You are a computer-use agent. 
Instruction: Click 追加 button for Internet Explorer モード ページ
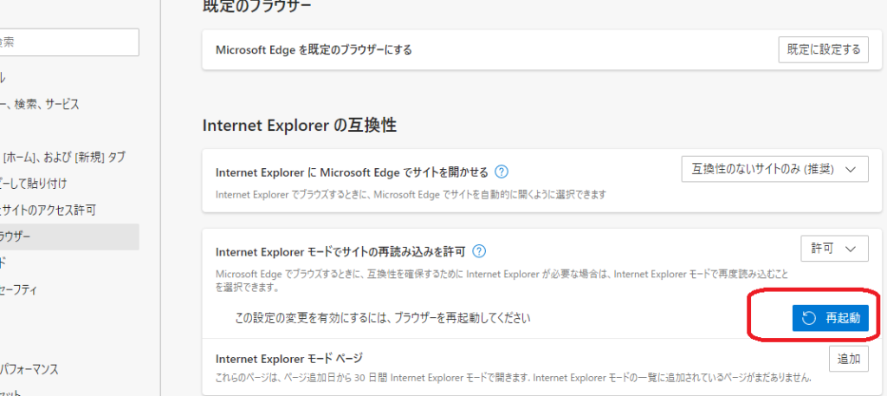pos(848,359)
